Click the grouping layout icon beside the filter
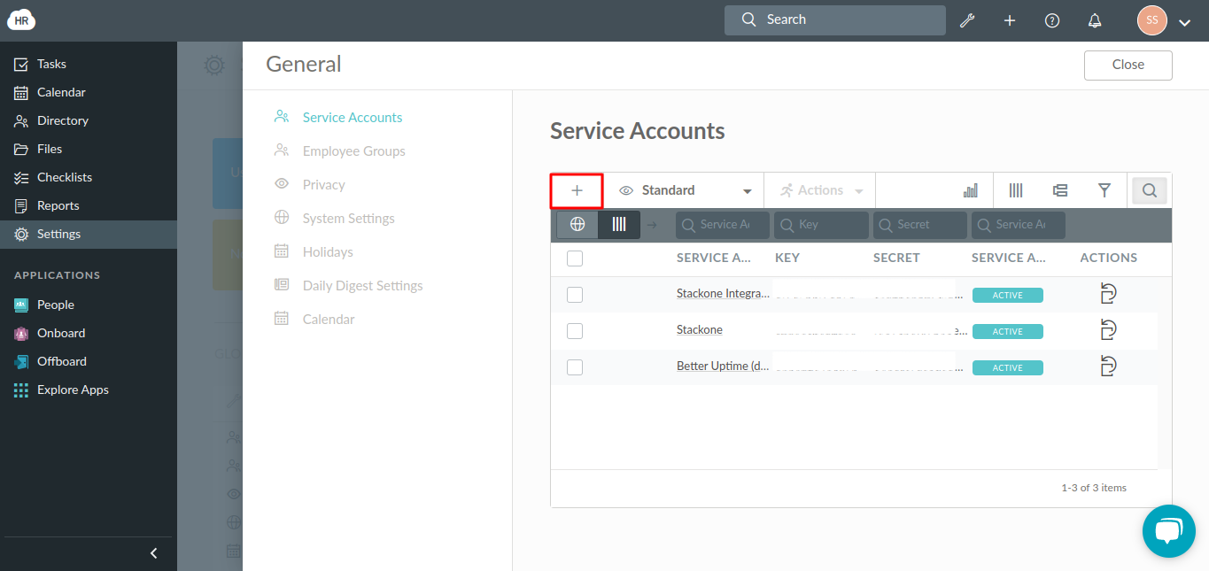 click(x=1059, y=189)
